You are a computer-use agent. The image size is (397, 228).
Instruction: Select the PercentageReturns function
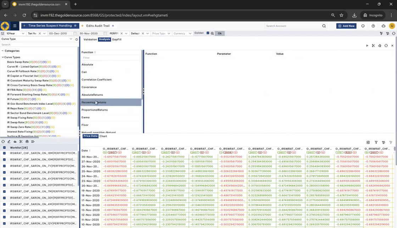coord(111,102)
